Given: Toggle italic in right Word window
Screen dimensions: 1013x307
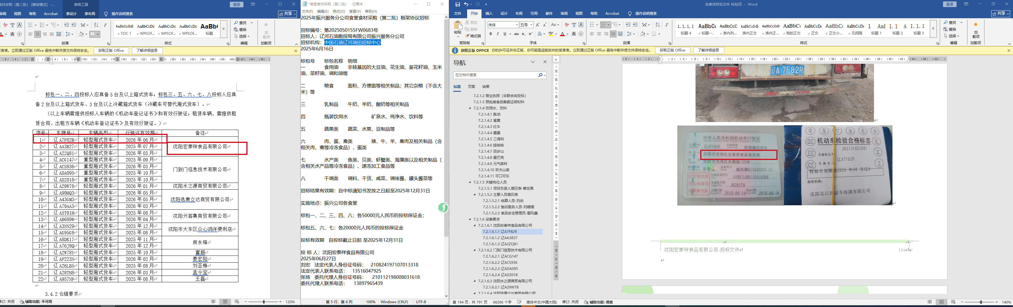Looking at the screenshot, I should pyautogui.click(x=497, y=34).
